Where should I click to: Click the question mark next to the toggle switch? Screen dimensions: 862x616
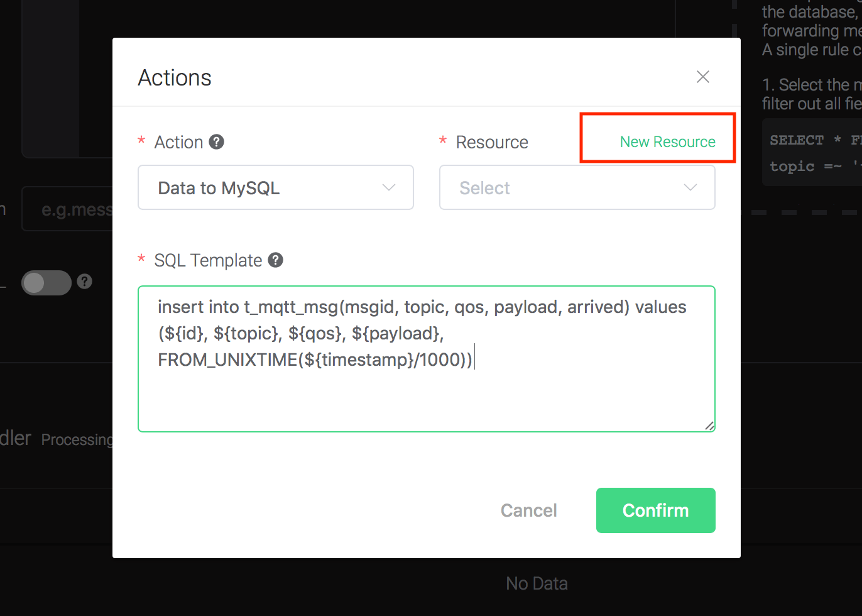[x=85, y=282]
